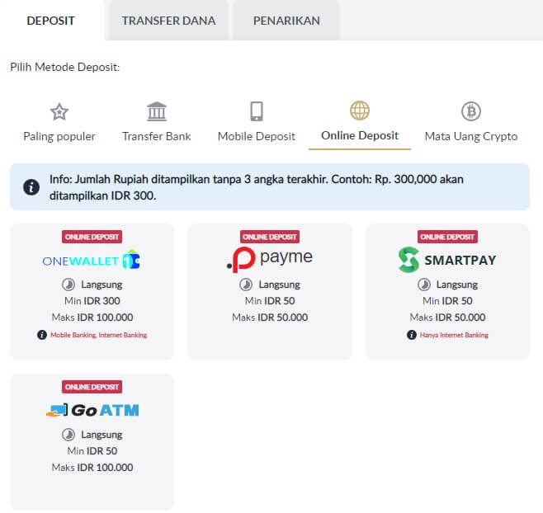This screenshot has height=513, width=543.
Task: Select the bank building icon
Action: [x=156, y=111]
